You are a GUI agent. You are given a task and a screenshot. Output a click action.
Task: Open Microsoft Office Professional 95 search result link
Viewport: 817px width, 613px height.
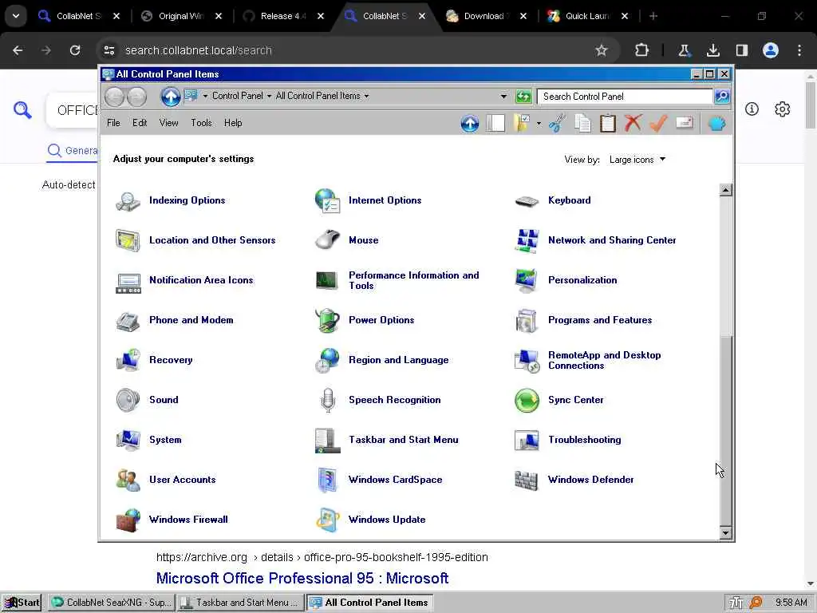tap(302, 578)
